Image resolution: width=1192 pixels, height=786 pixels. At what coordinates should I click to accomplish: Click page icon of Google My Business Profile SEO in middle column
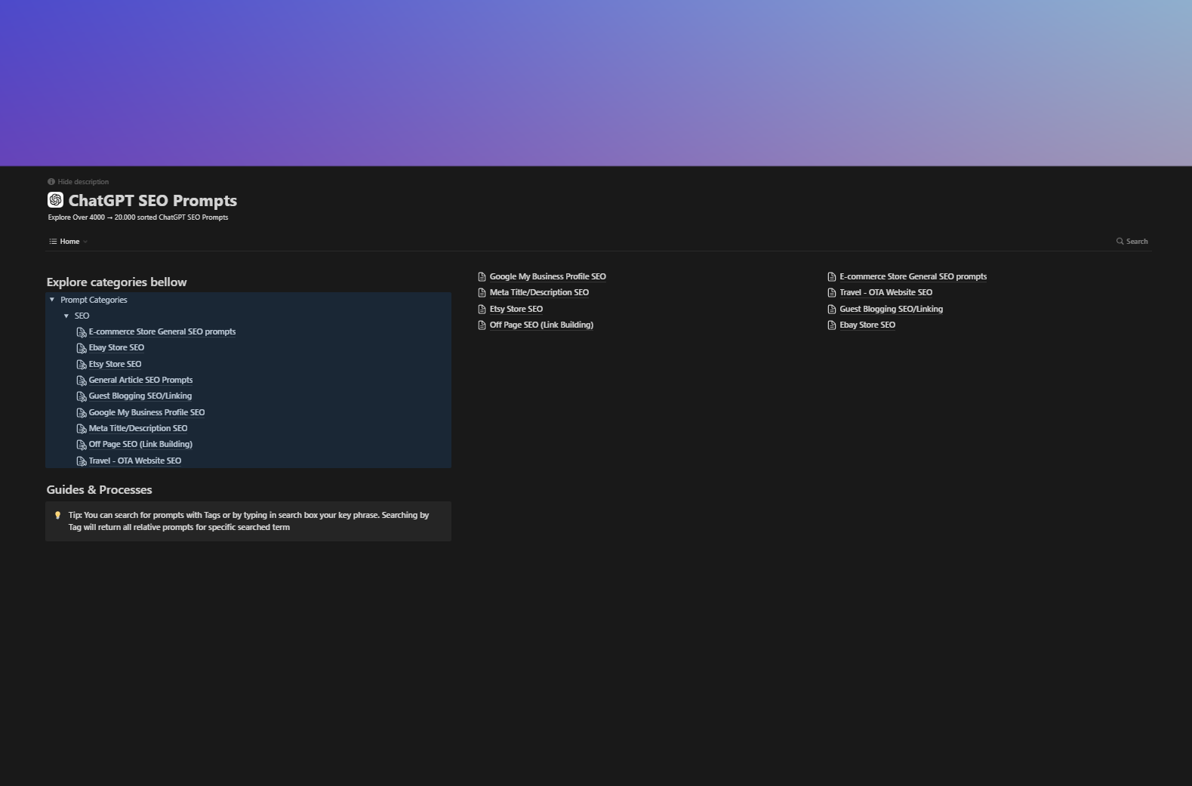[482, 277]
